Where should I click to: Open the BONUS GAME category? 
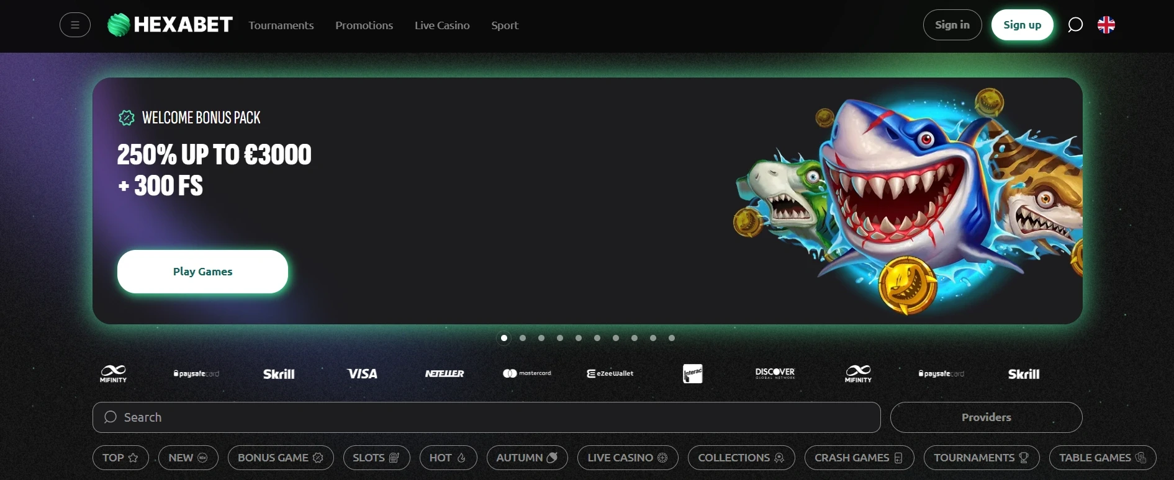pos(281,458)
